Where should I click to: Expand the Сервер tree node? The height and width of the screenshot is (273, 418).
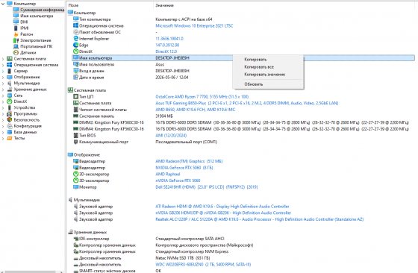3,71
